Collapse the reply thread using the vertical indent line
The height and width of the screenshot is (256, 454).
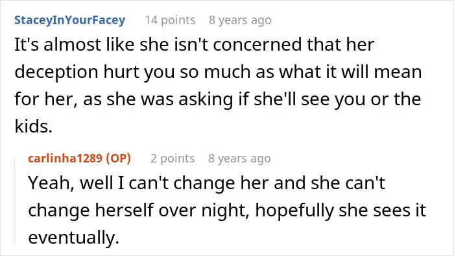click(15, 201)
